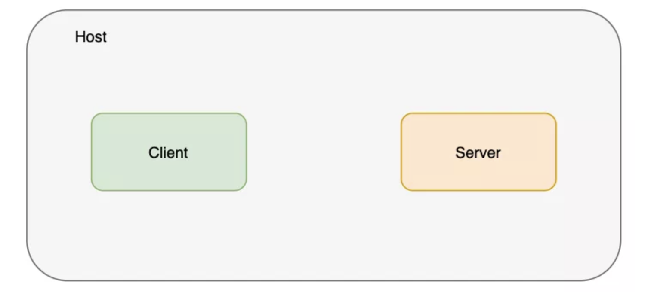Image resolution: width=654 pixels, height=292 pixels.
Task: Click empty space between Client and Server
Action: (324, 152)
